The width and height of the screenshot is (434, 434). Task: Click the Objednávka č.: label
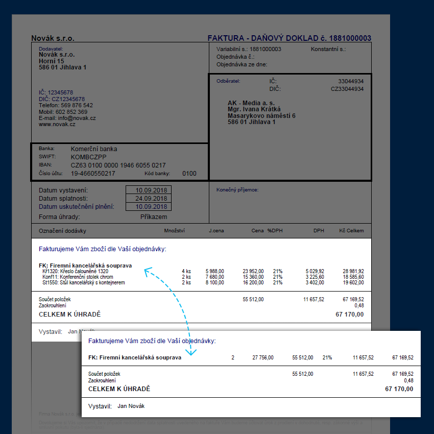coord(235,57)
